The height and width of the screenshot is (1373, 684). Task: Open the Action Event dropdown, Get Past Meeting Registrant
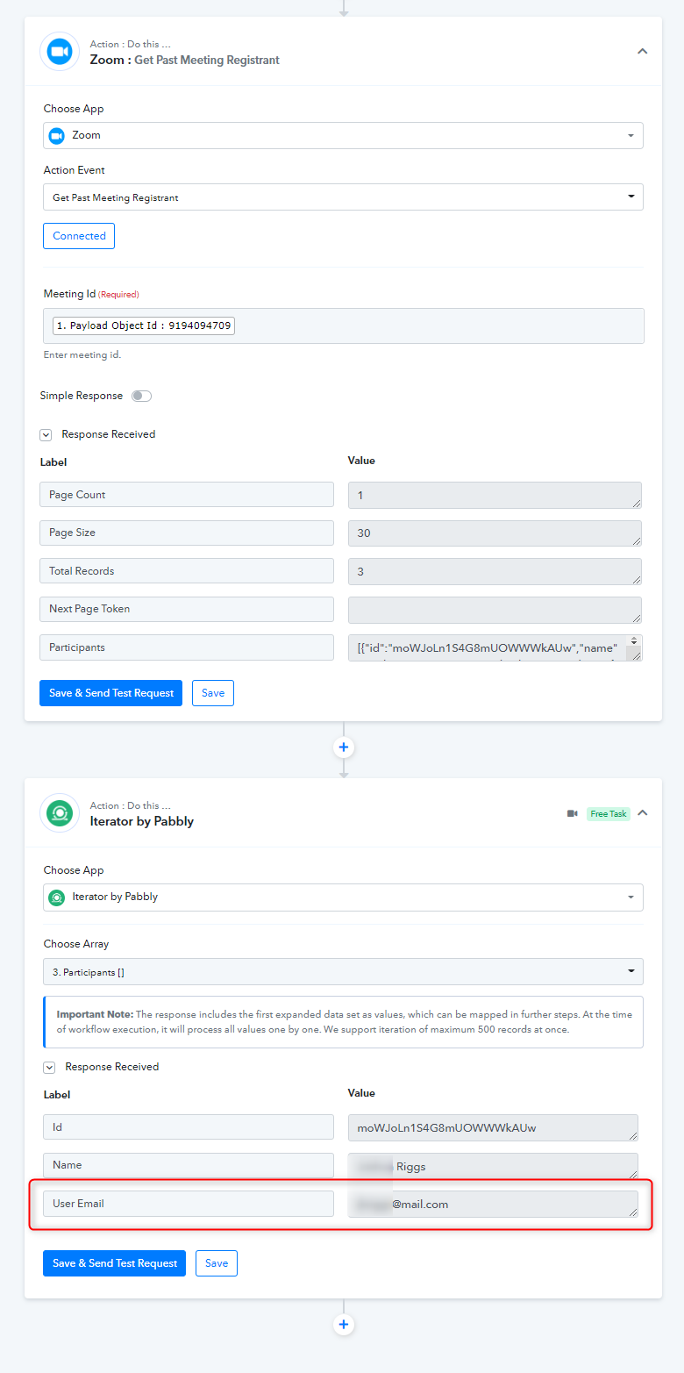pos(343,197)
